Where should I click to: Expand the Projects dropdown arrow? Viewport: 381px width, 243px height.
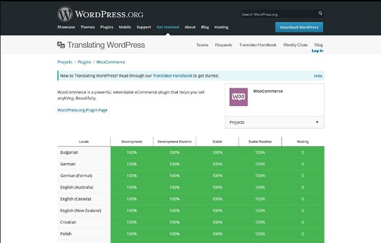(317, 122)
